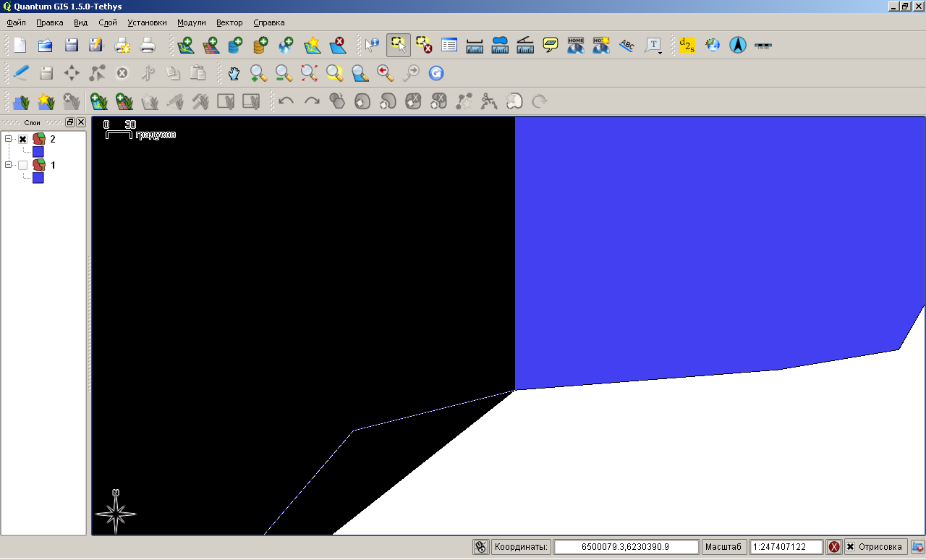Click the Measure Line ruler tool

475,46
